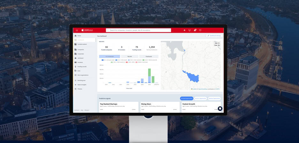The width and height of the screenshot is (299, 143).
Task: Open Dashboard settings button
Action: (x=214, y=36)
